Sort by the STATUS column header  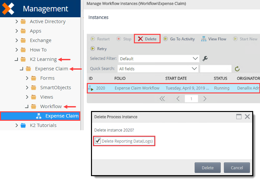point(220,78)
